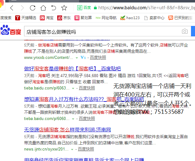Viewport: 195px width, 161px height.
Task: Click the undo/restore closed tab arrow
Action: pyautogui.click(x=53, y=8)
